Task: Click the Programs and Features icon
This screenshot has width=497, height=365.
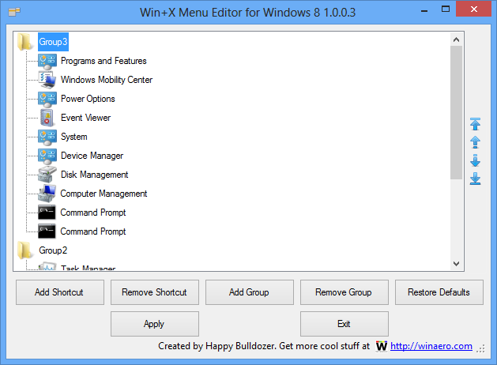Action: click(x=47, y=61)
